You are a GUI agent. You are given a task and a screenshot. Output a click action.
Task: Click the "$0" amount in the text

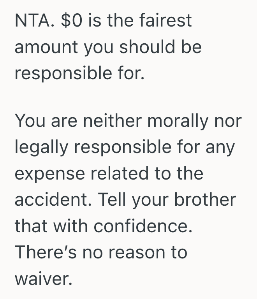tap(71, 21)
